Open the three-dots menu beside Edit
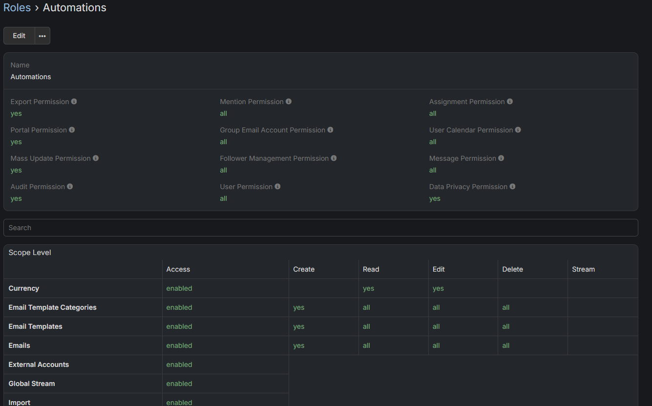The width and height of the screenshot is (652, 406). click(x=42, y=36)
